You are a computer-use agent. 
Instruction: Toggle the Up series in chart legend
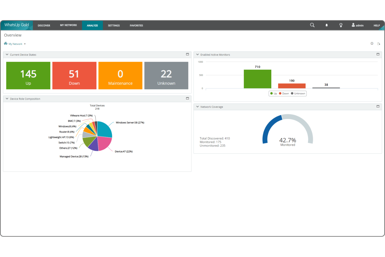(273, 93)
